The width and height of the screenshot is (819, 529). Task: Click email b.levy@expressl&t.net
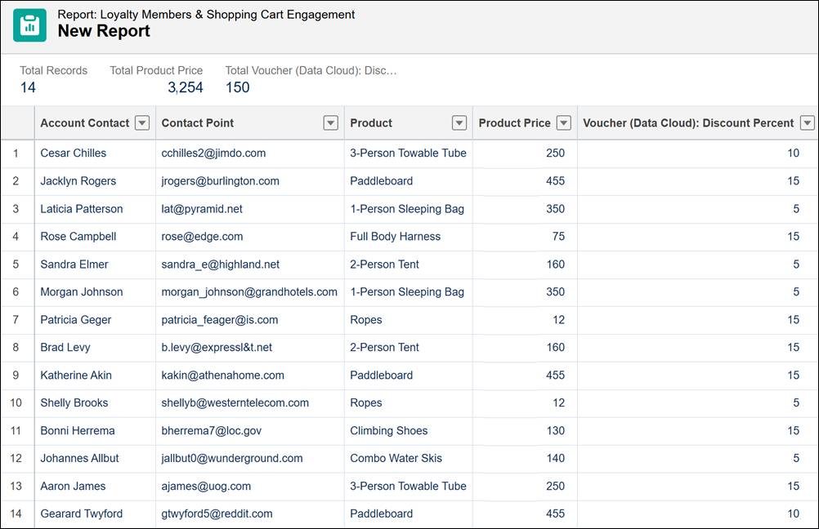pyautogui.click(x=217, y=348)
